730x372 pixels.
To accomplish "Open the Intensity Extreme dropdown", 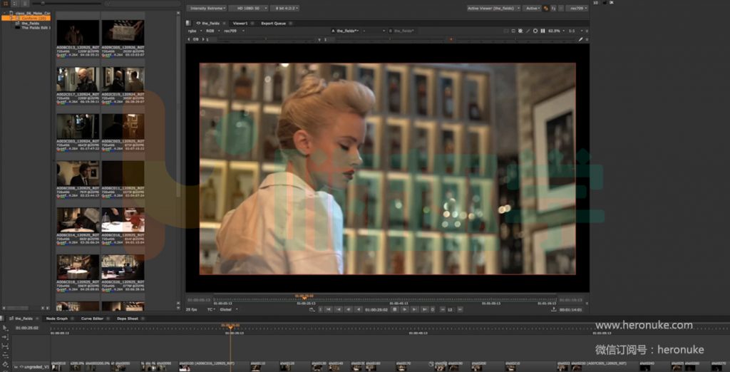I will [x=207, y=9].
